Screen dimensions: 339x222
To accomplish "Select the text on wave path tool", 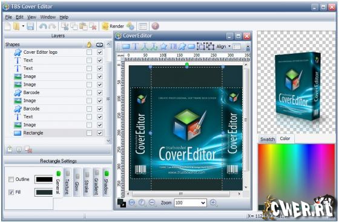I will (x=154, y=46).
